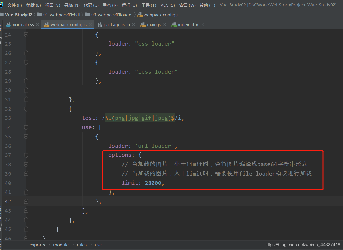Toggle fold marker at line 31
Viewport: 343px width, 250px height.
tap(26, 99)
